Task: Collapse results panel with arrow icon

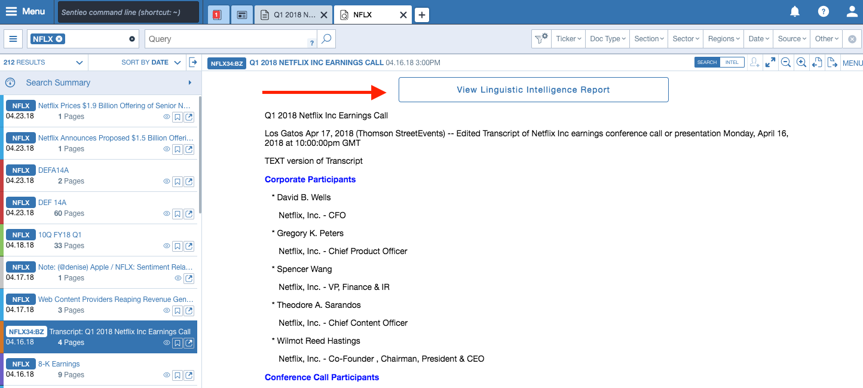Action: click(x=193, y=62)
